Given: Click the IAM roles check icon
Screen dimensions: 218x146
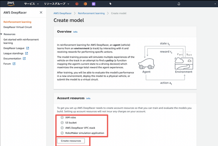Looking at the screenshot, I should (x=62, y=118).
